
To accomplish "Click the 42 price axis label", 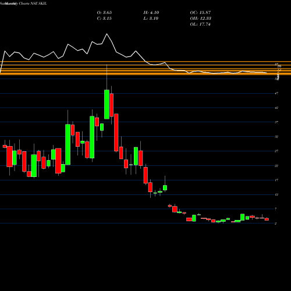I will tap(276, 108).
